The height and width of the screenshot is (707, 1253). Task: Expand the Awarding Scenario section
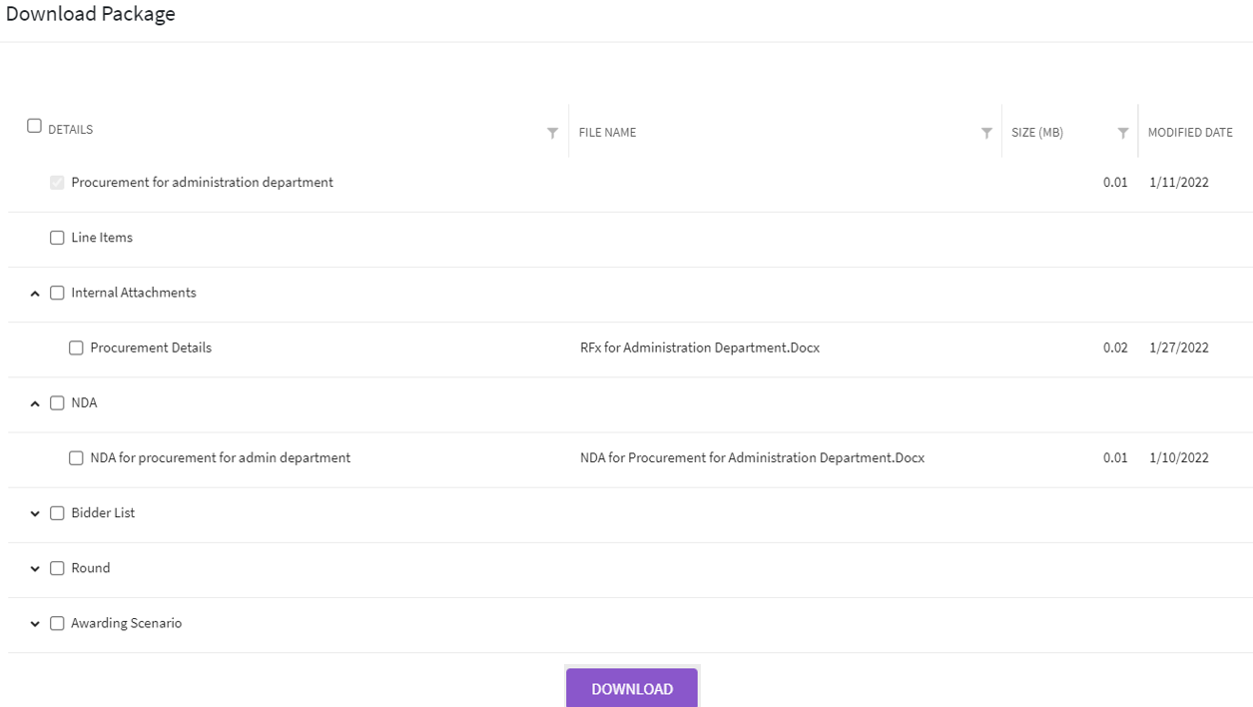[x=35, y=623]
